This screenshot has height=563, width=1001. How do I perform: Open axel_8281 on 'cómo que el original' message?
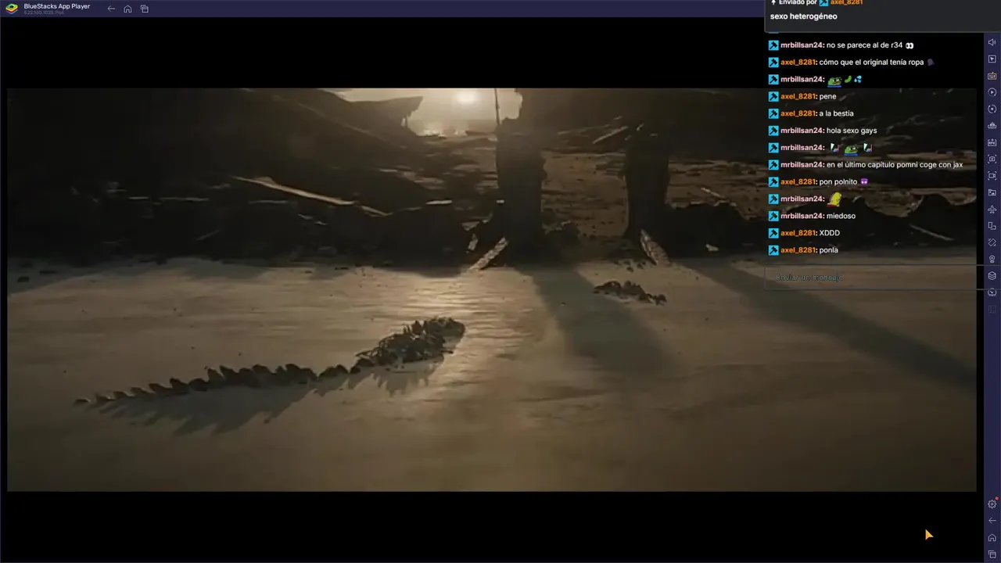coord(798,63)
